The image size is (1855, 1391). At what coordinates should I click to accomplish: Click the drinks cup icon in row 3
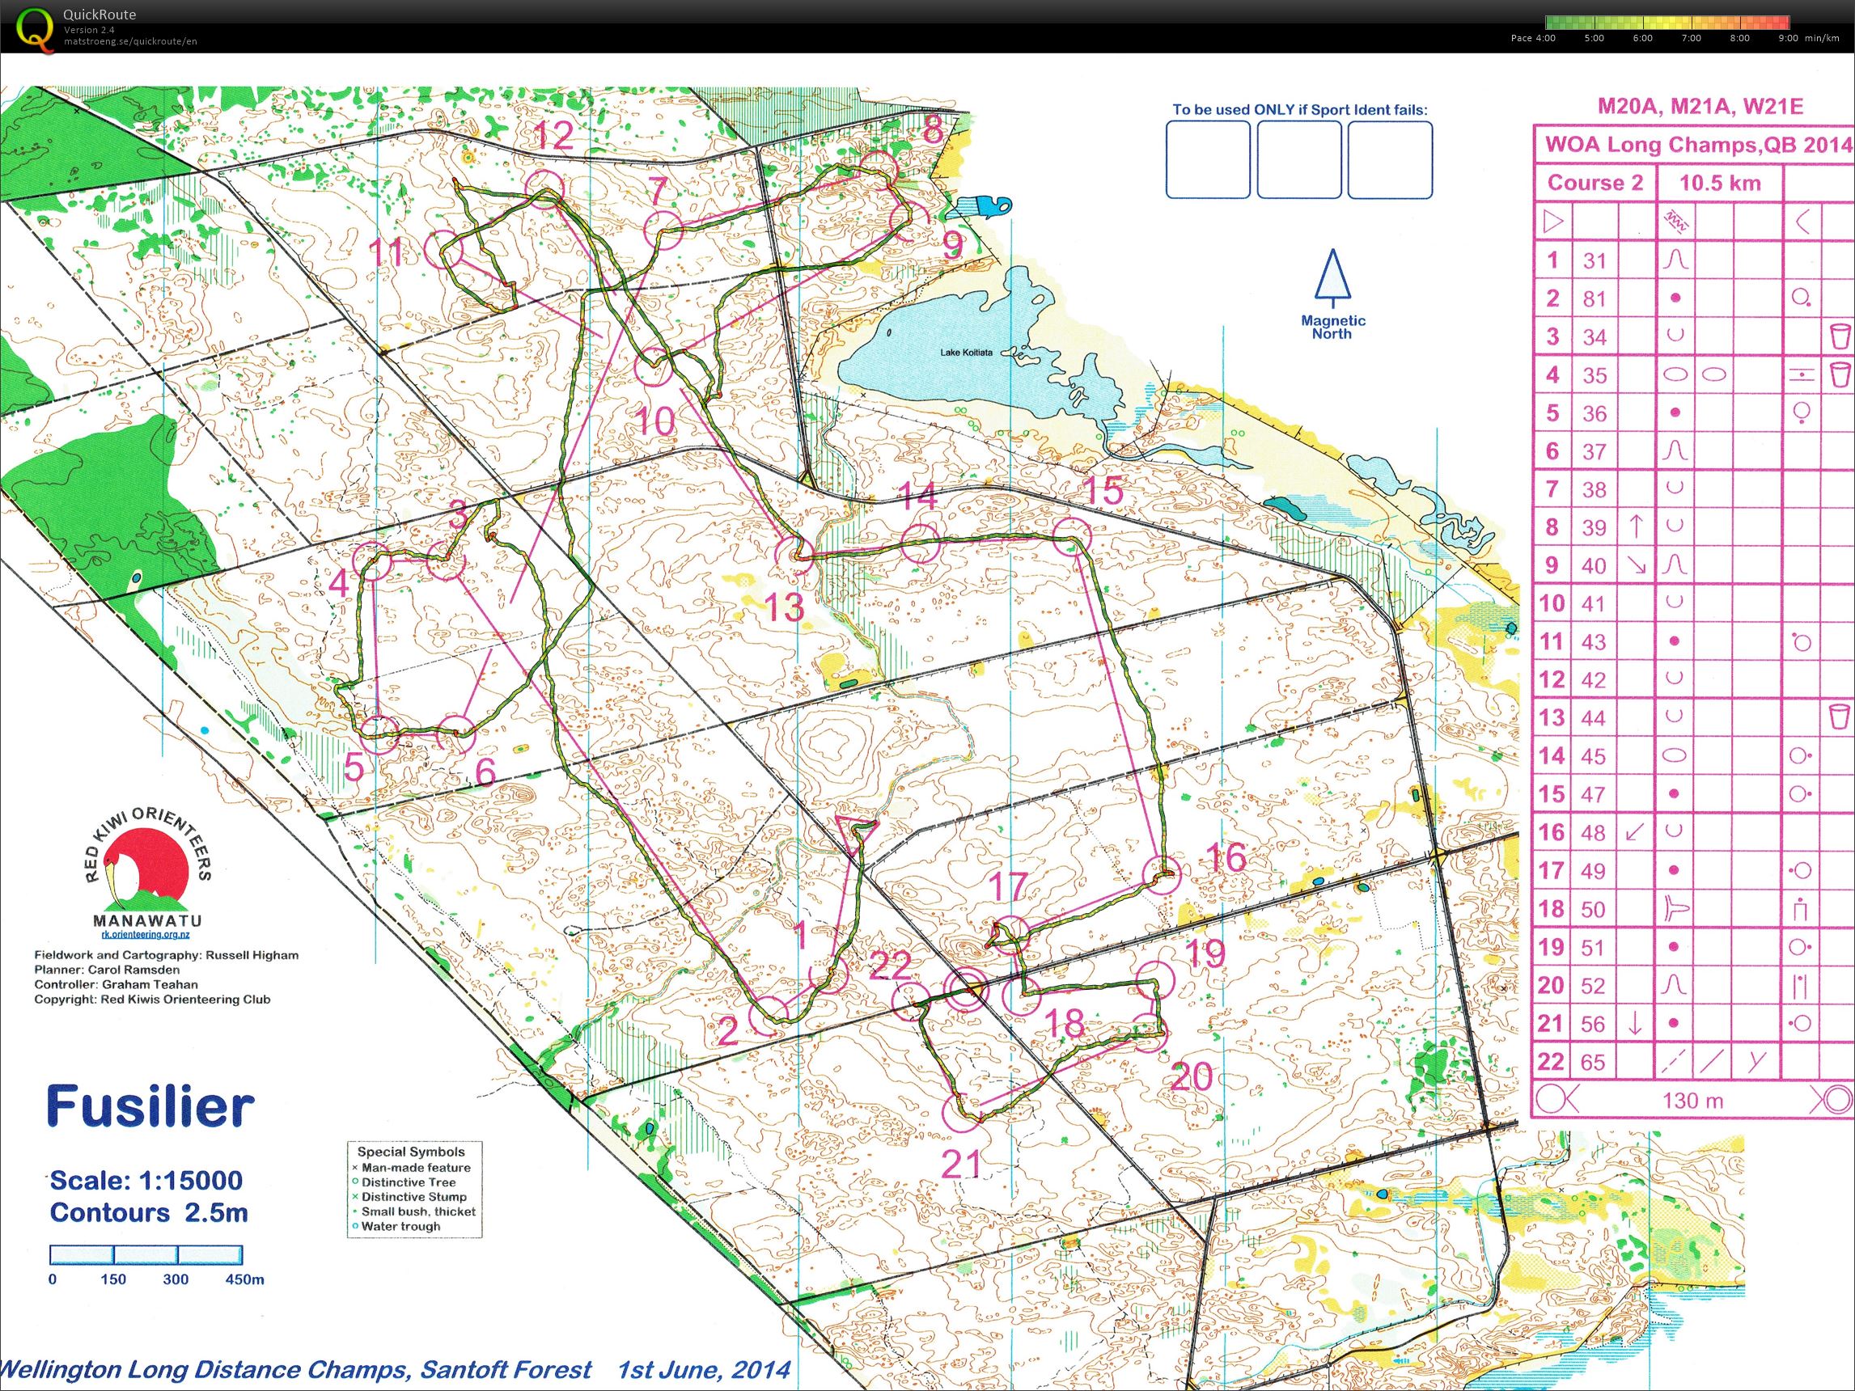[x=1839, y=336]
